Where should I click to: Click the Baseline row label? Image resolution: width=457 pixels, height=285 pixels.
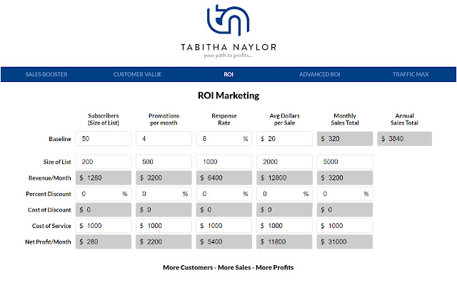(x=60, y=139)
